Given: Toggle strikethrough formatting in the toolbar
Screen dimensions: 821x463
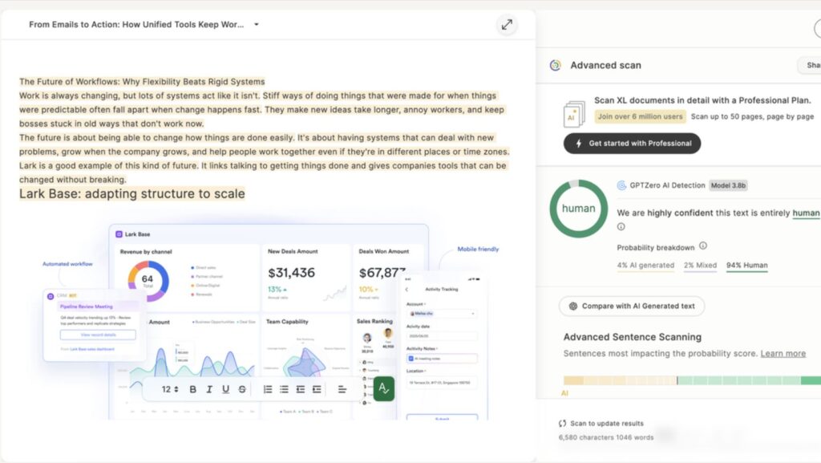Looking at the screenshot, I should tap(242, 389).
